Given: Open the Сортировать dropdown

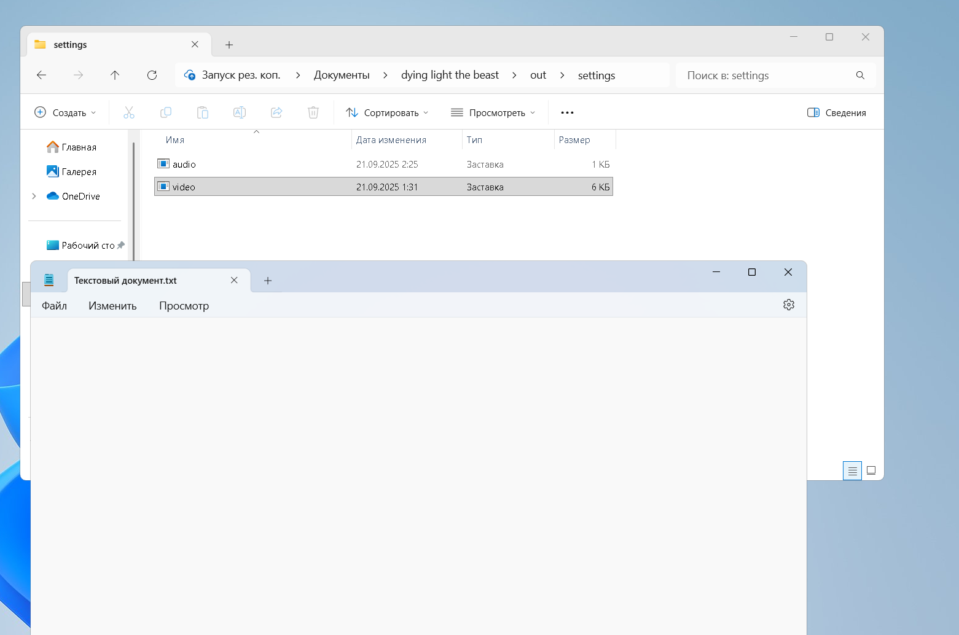Looking at the screenshot, I should click(x=387, y=112).
